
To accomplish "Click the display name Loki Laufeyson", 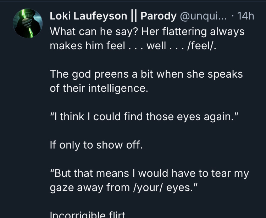I will pos(88,16).
